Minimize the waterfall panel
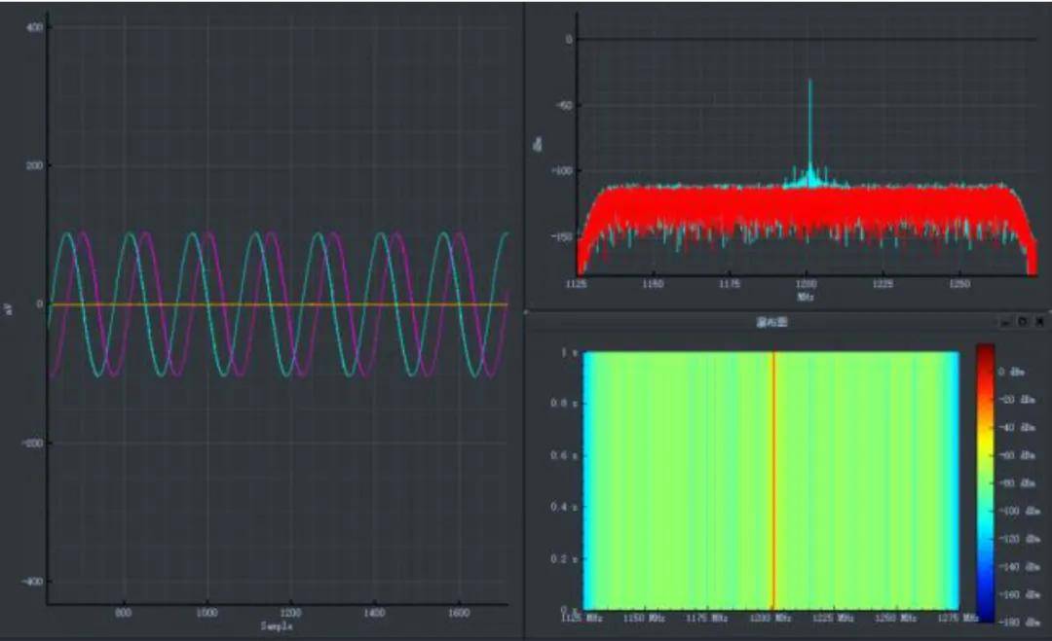 tap(1006, 321)
